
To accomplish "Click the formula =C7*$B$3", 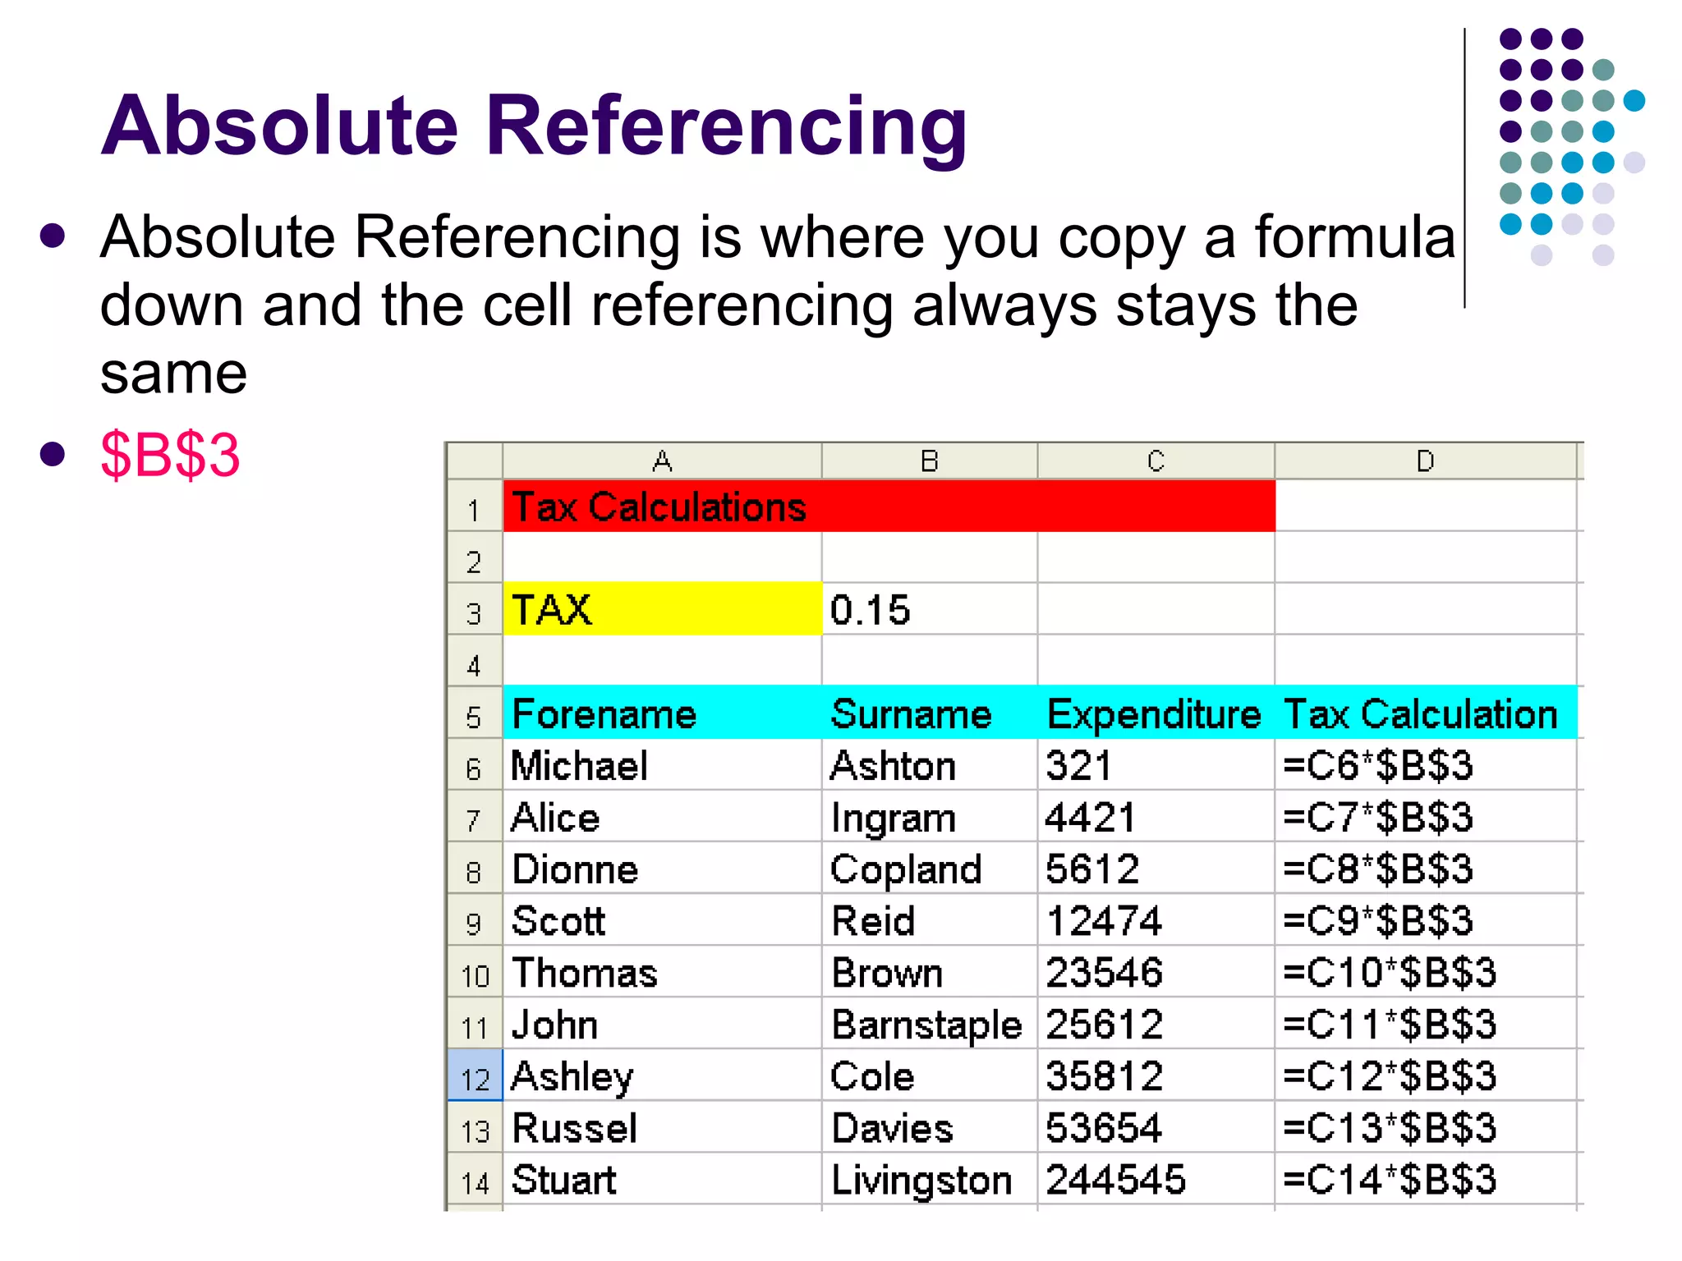I will [1427, 817].
